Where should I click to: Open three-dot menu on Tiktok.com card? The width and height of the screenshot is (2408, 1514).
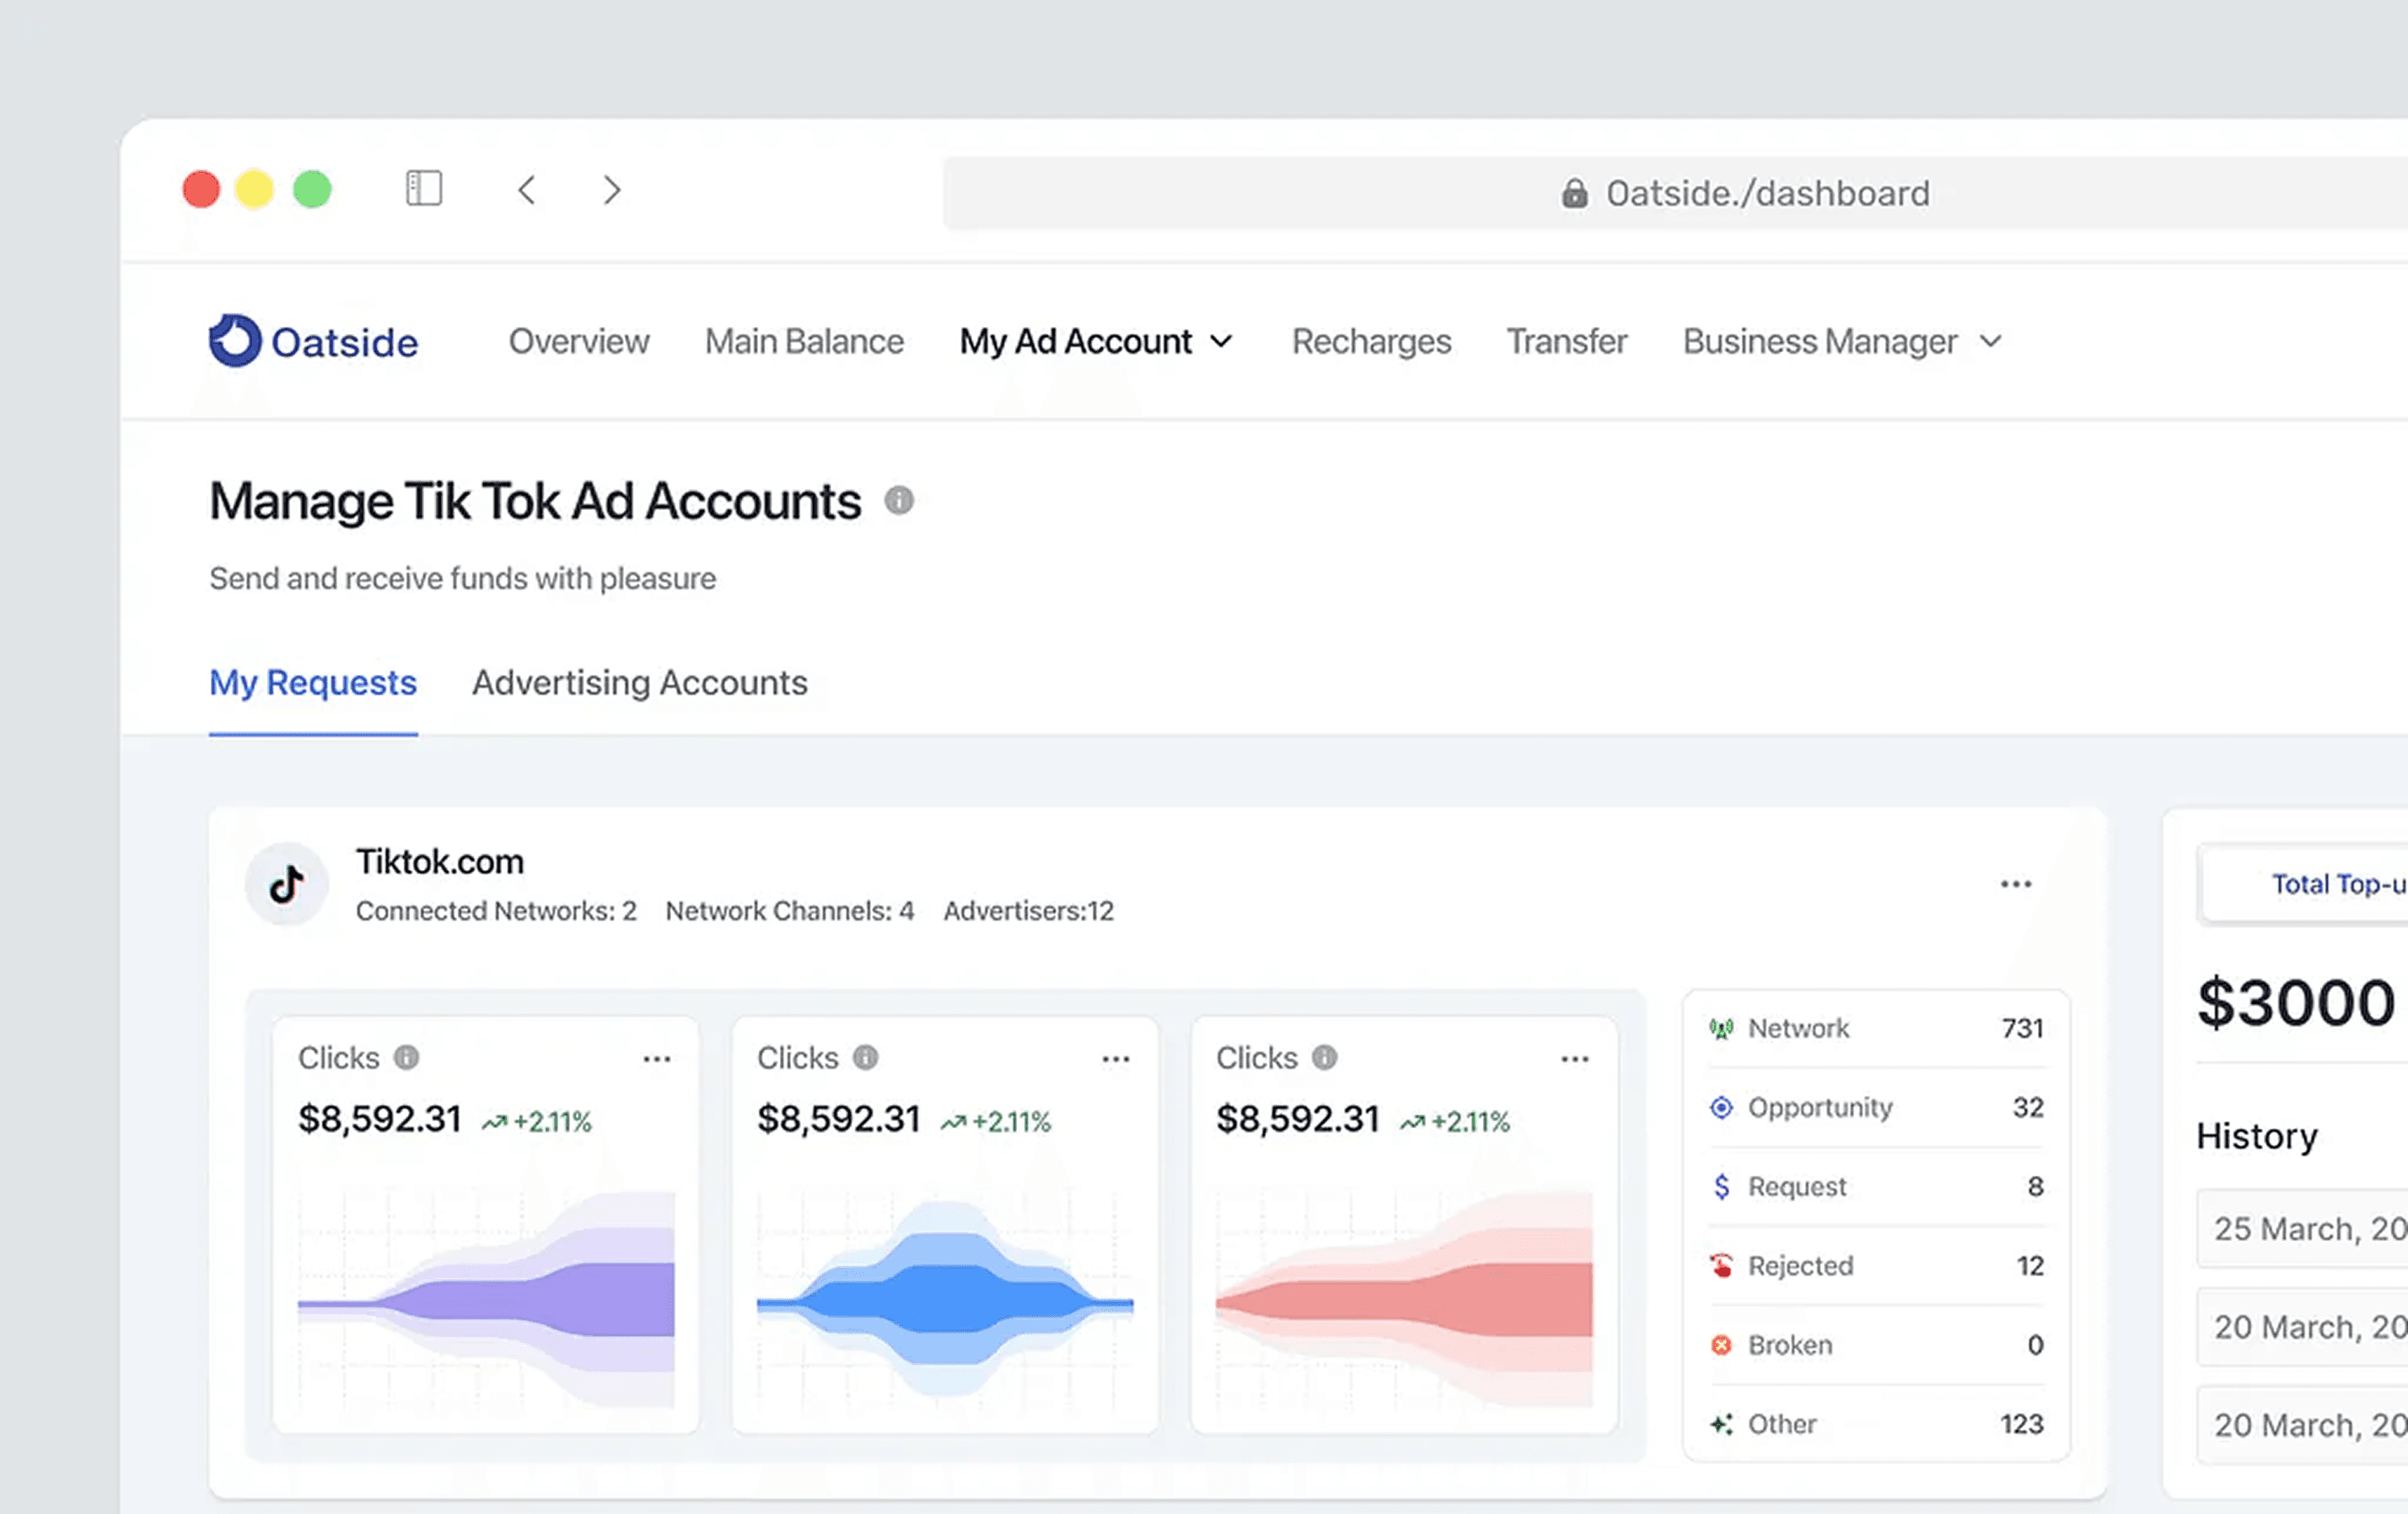pos(2015,884)
